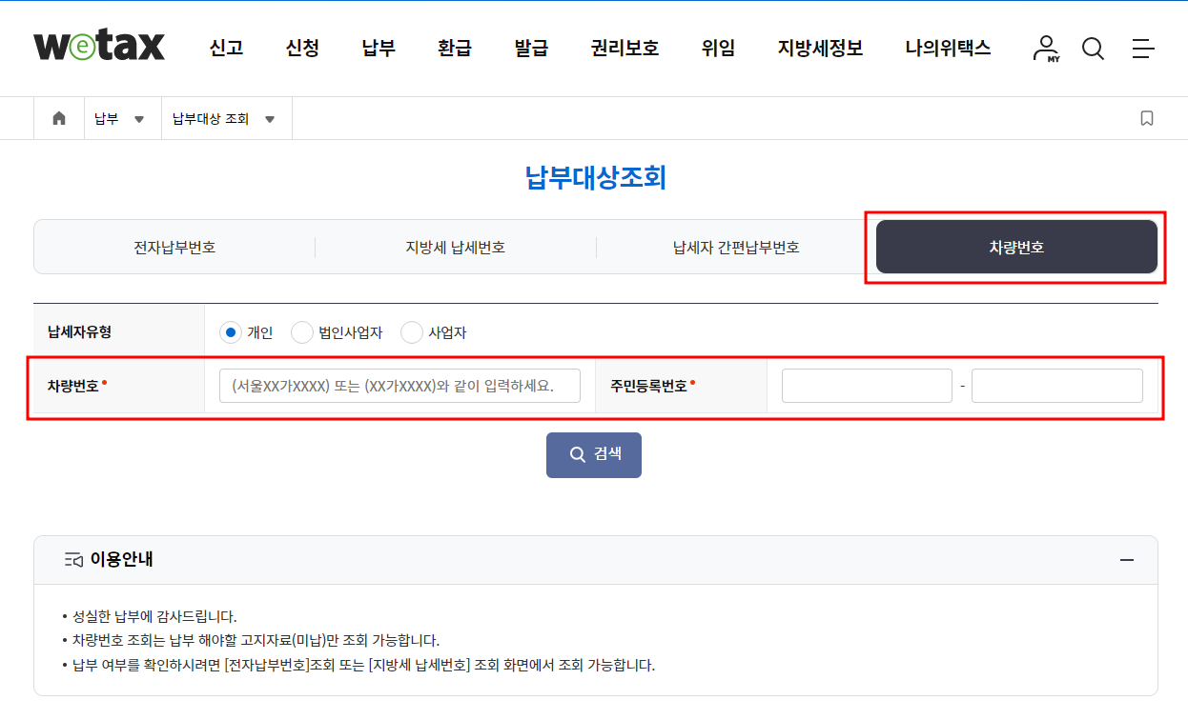Click the search magnifier icon
Screen dimensions: 1188x720
pyautogui.click(x=1093, y=48)
